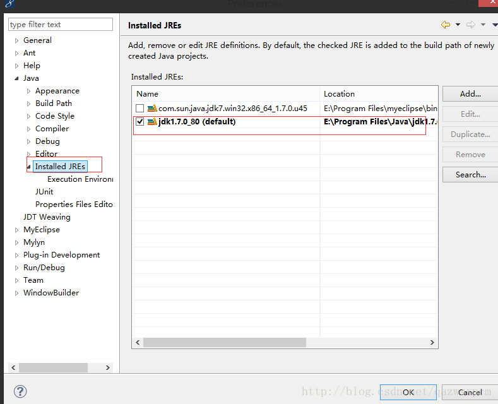Click the forward navigation arrow icon
Viewport: 498px width, 404px height.
[471, 25]
